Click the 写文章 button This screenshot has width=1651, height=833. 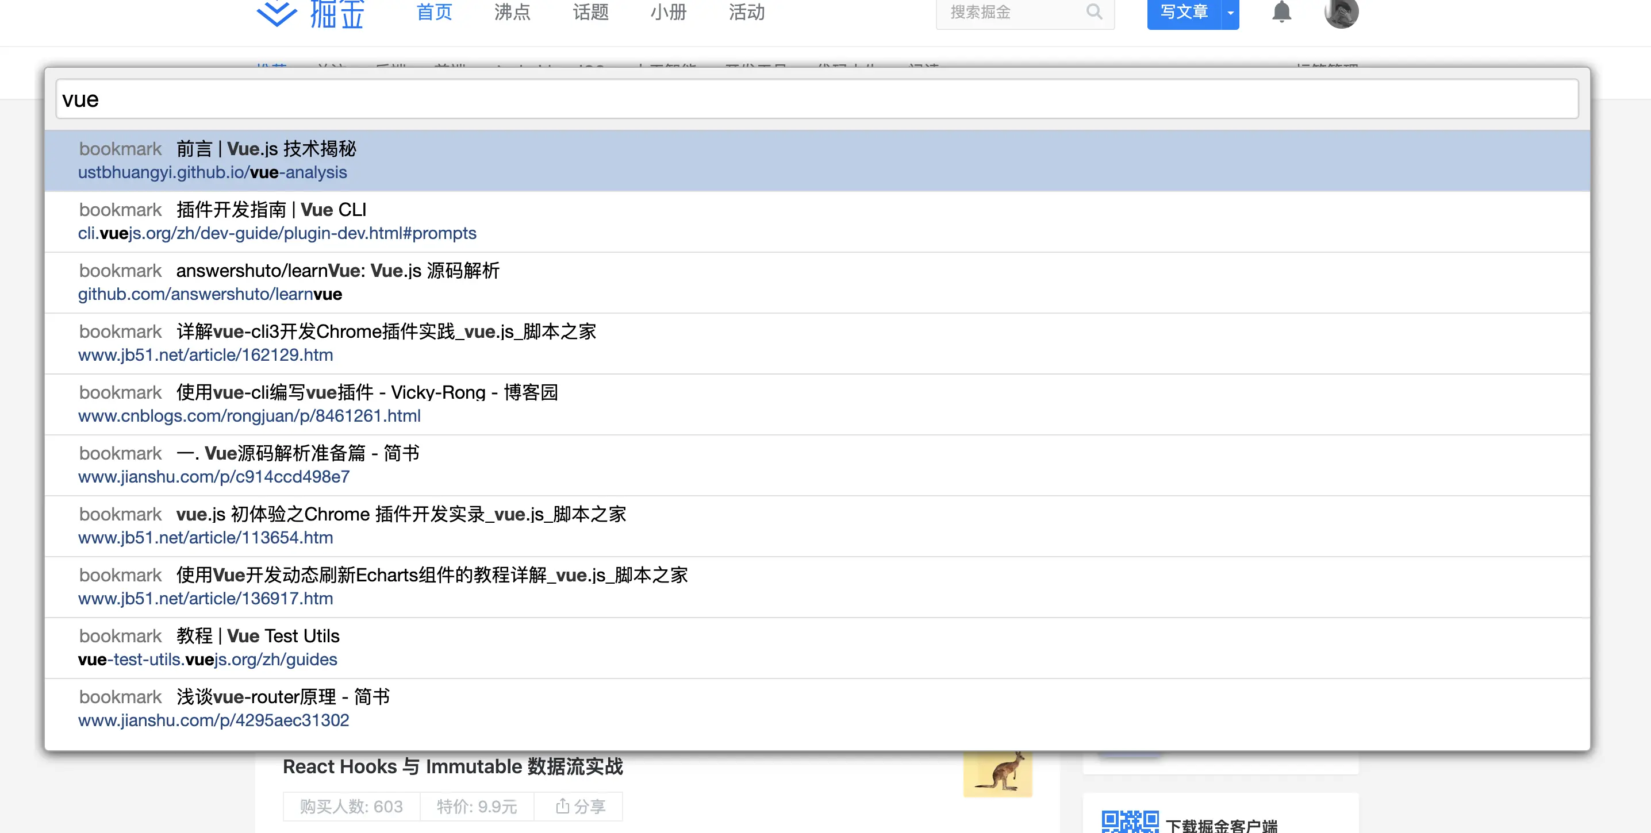click(x=1183, y=12)
